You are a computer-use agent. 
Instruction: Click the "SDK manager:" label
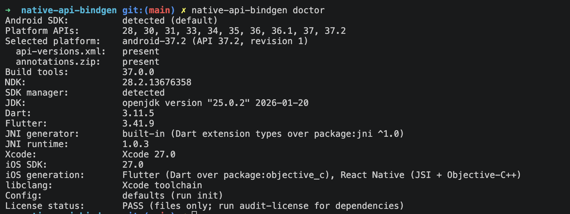pyautogui.click(x=37, y=93)
